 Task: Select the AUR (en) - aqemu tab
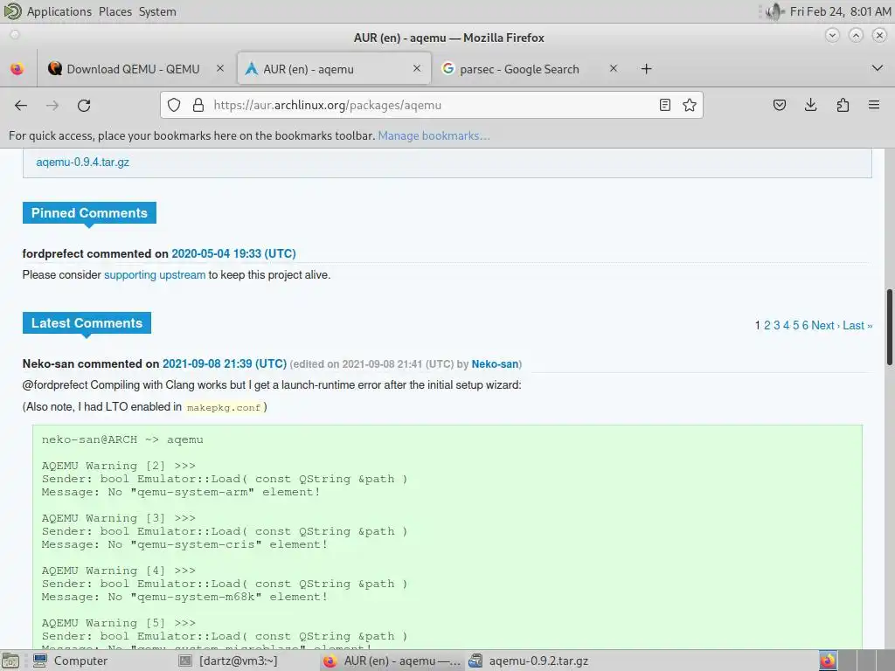[334, 69]
